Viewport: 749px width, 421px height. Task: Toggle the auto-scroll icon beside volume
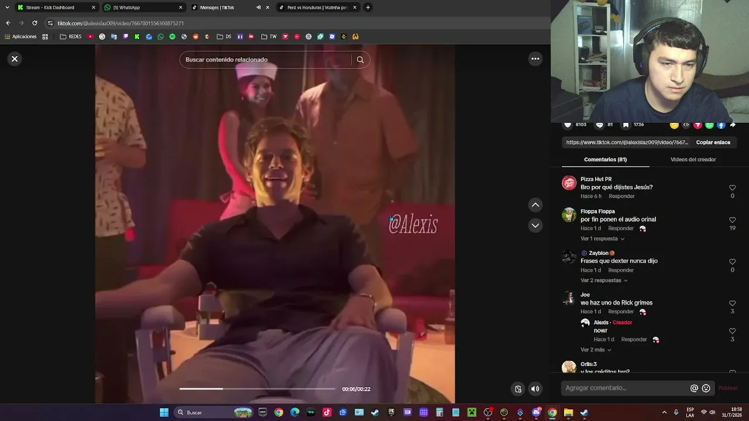(518, 389)
